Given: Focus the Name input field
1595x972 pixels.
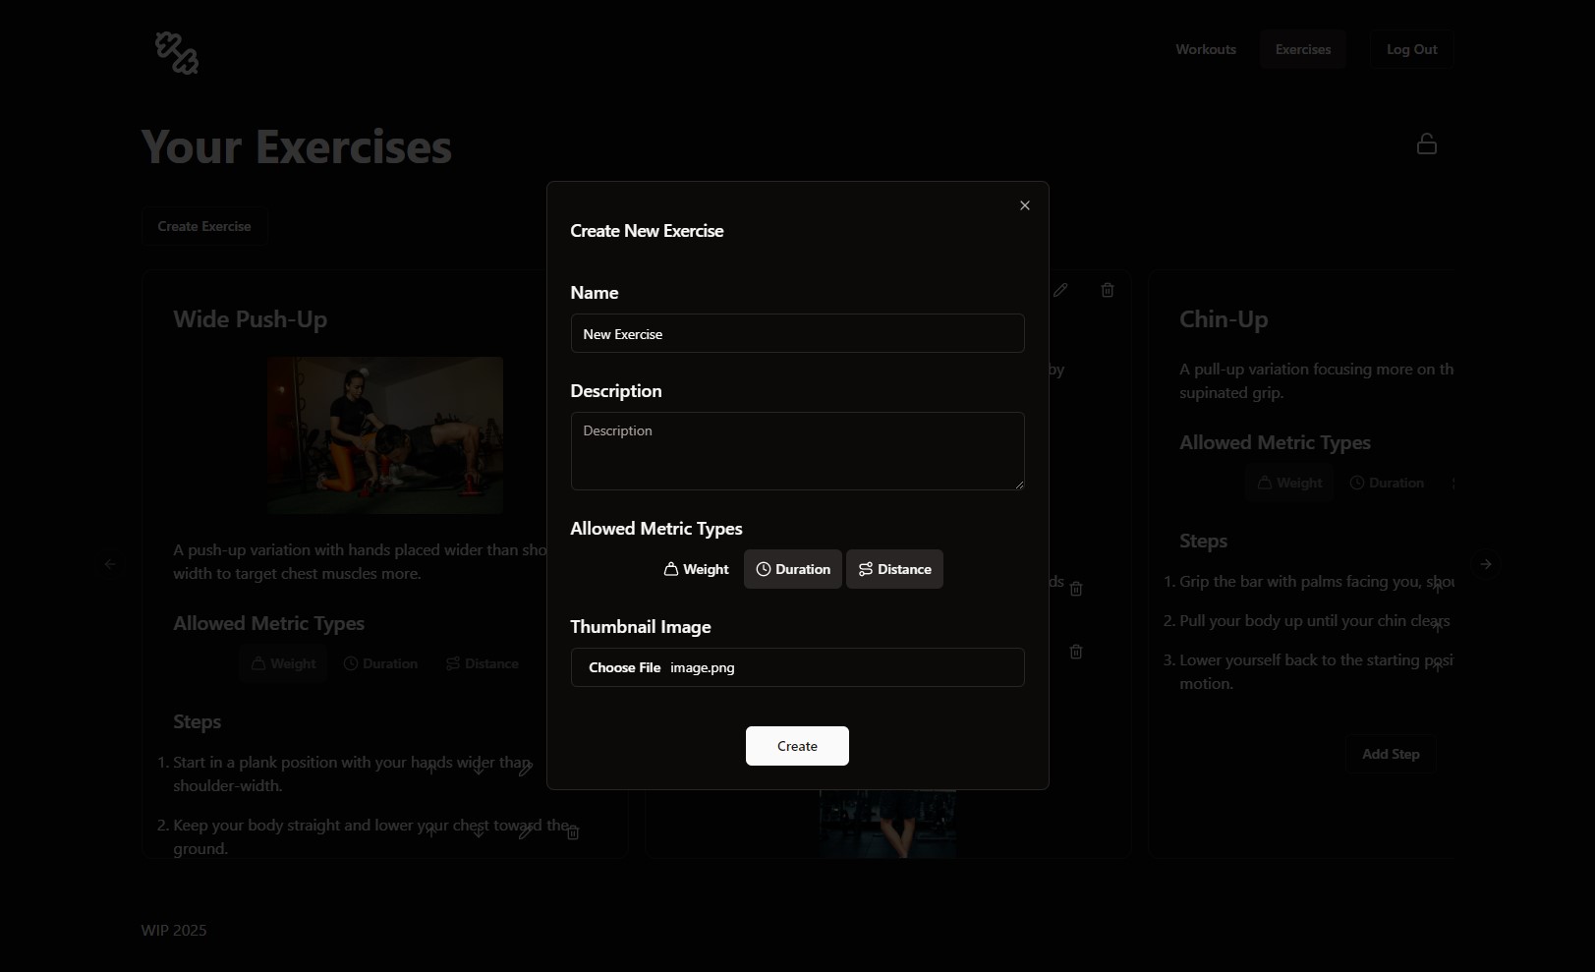Looking at the screenshot, I should tap(797, 333).
